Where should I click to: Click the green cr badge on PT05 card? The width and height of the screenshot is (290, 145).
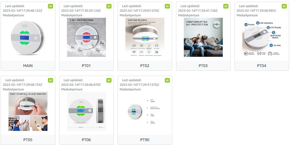pos(50,80)
